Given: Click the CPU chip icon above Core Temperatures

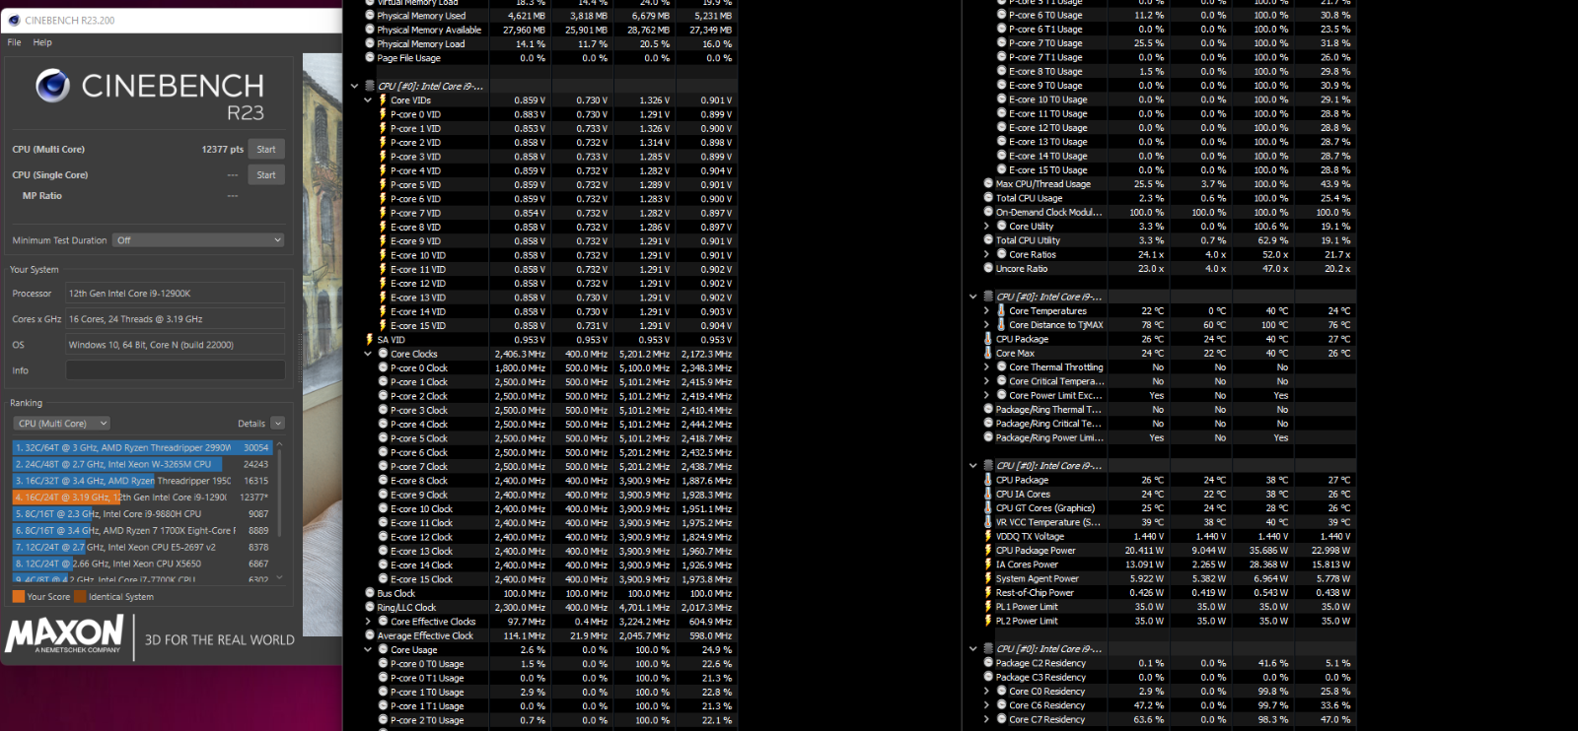Looking at the screenshot, I should pos(988,297).
